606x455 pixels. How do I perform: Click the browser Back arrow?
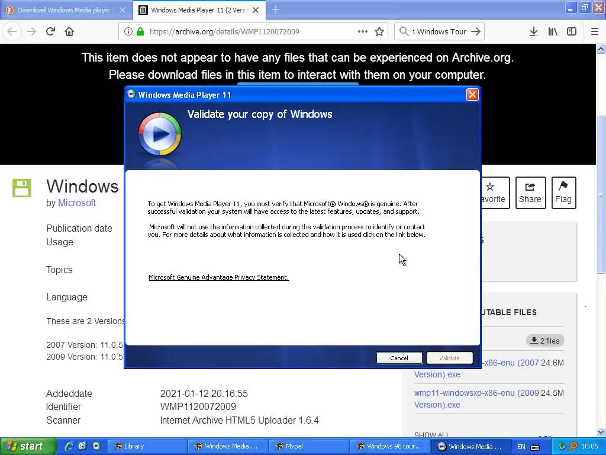pyautogui.click(x=12, y=31)
